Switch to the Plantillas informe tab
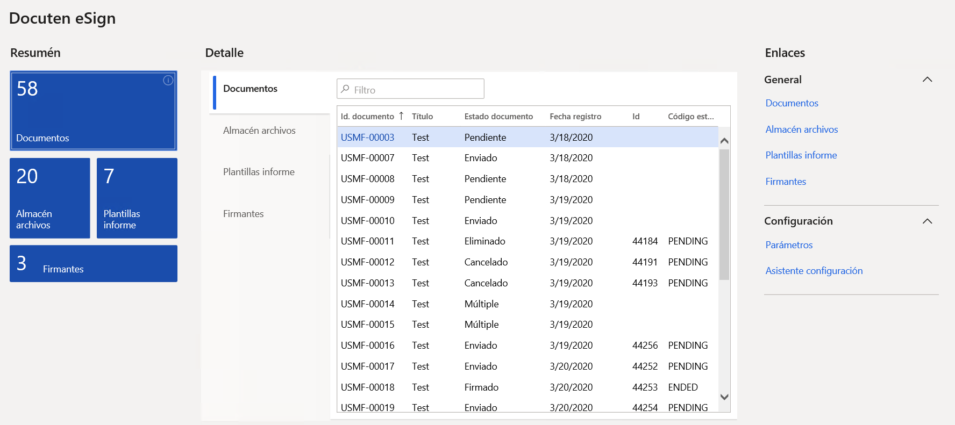This screenshot has height=425, width=955. pyautogui.click(x=259, y=172)
